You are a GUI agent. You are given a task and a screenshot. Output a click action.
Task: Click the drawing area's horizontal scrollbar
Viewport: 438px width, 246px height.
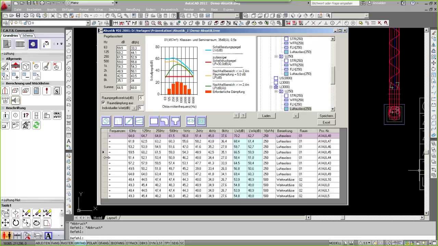[365, 218]
